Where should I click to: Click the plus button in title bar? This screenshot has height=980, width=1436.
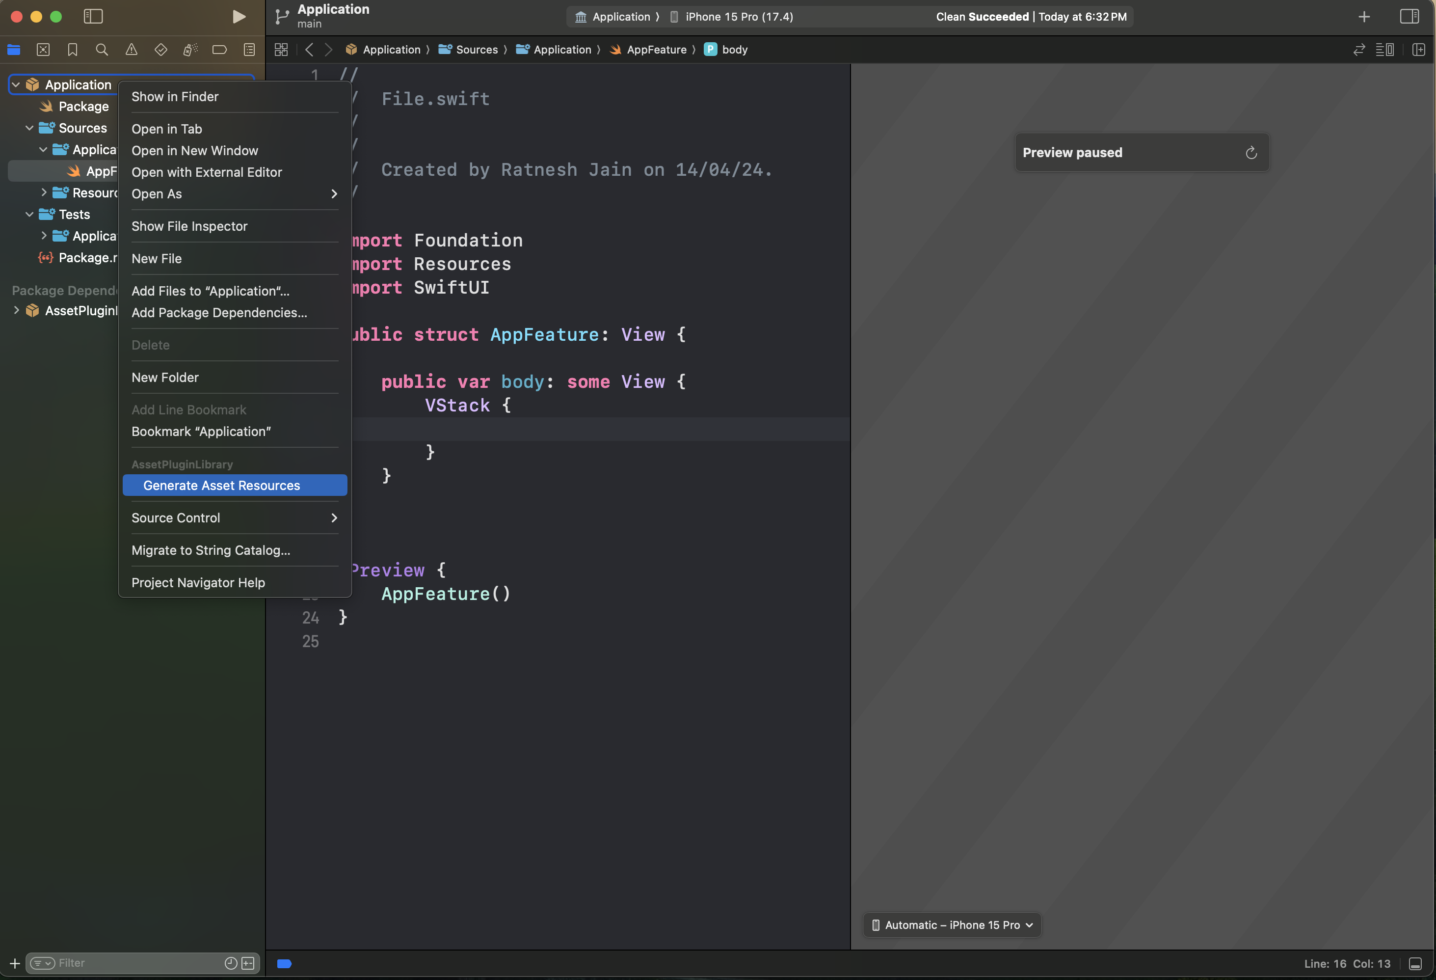(1364, 17)
